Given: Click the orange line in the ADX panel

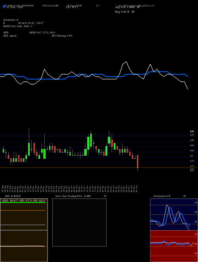Looking at the screenshot, I should 23,210.
